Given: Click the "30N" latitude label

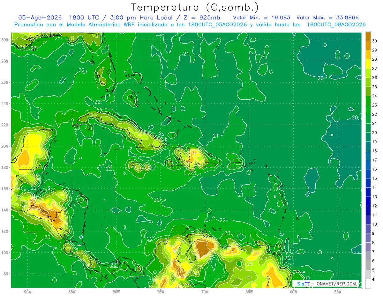Looking at the screenshot, I should [x=5, y=40].
